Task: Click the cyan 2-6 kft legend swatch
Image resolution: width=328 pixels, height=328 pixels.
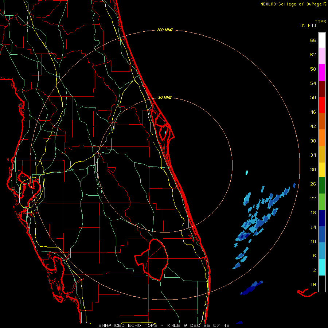Action: 322,267
